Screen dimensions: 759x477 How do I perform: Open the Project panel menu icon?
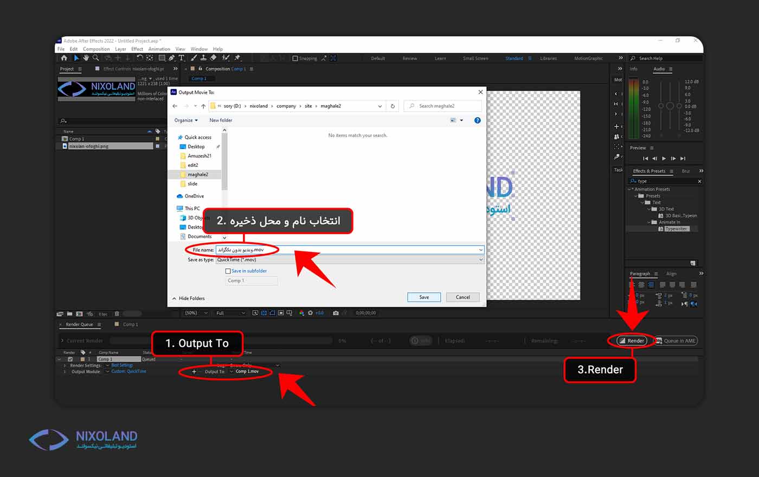tap(80, 69)
